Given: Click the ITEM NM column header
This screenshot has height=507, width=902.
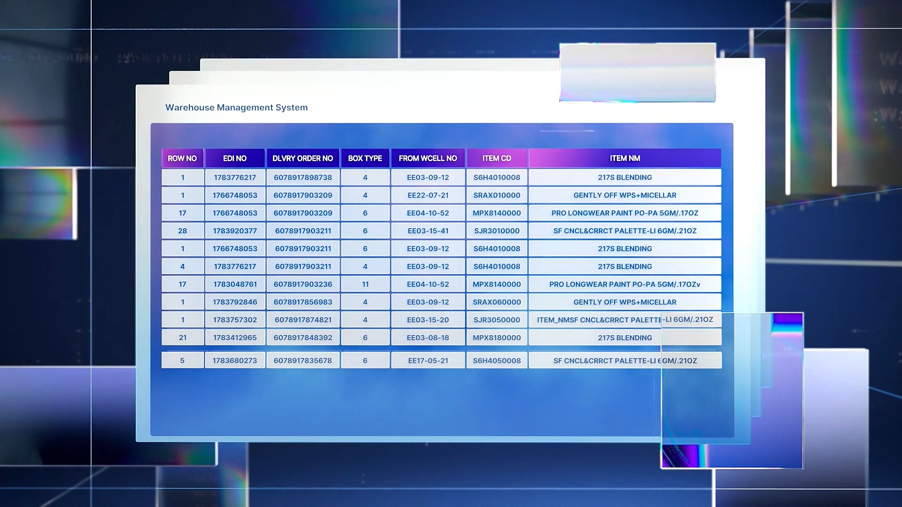Looking at the screenshot, I should [x=625, y=158].
